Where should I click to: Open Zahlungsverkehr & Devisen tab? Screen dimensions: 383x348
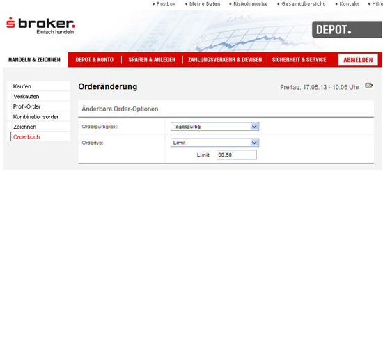225,60
